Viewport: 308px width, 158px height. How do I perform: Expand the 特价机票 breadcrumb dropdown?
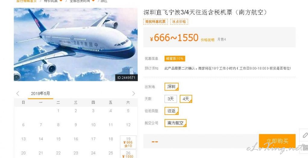(x=61, y=1)
